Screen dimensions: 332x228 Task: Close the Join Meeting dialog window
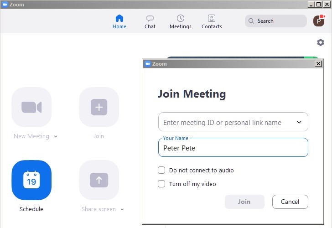(318, 64)
